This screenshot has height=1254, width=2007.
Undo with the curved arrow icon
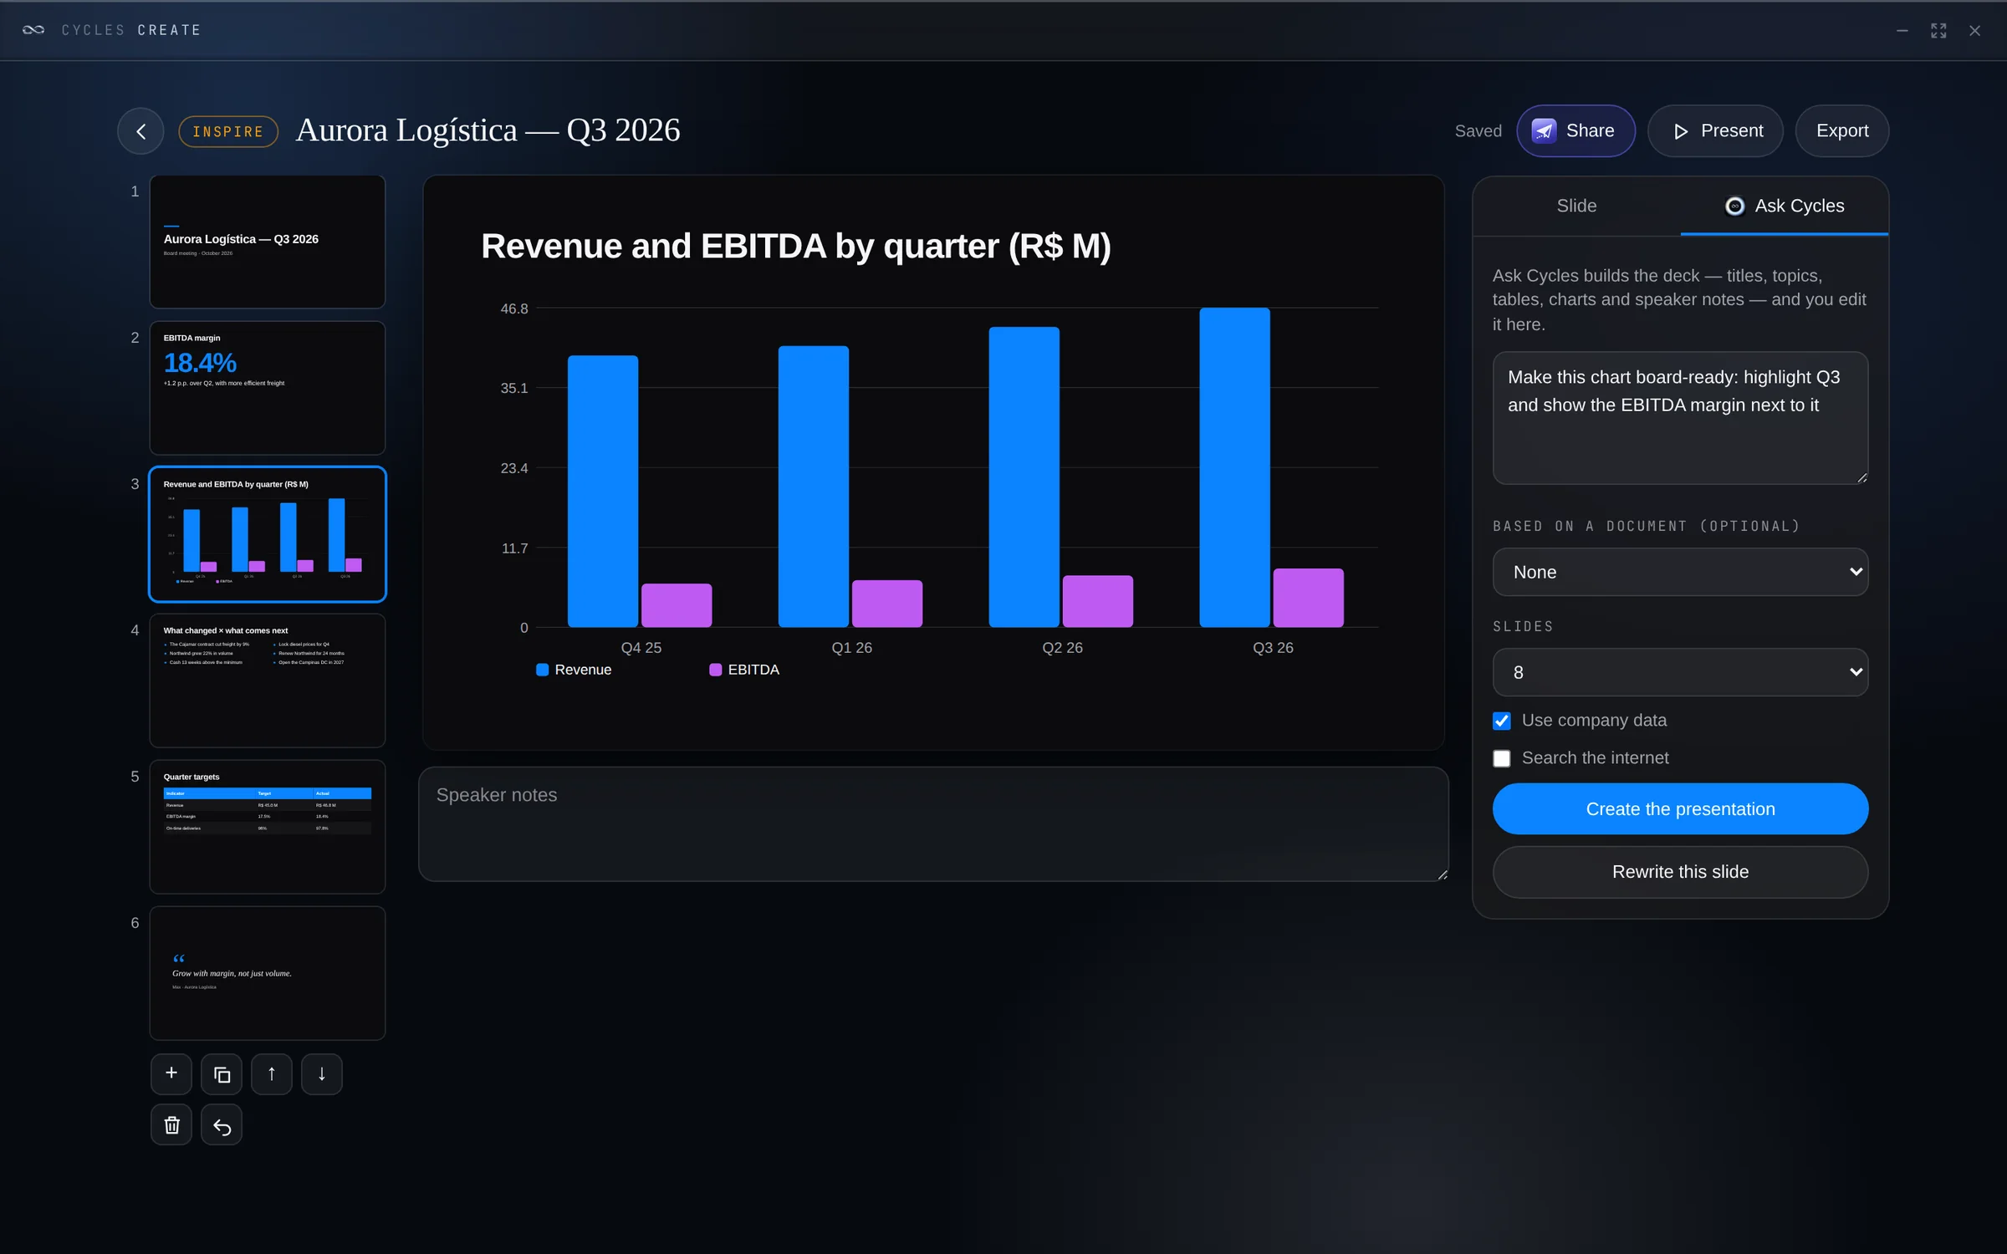pos(222,1124)
